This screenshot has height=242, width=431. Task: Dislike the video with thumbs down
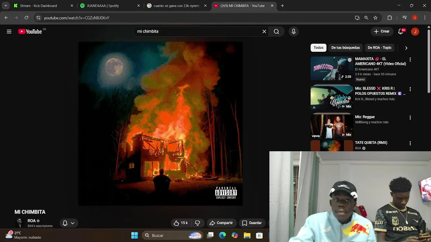[x=198, y=223]
